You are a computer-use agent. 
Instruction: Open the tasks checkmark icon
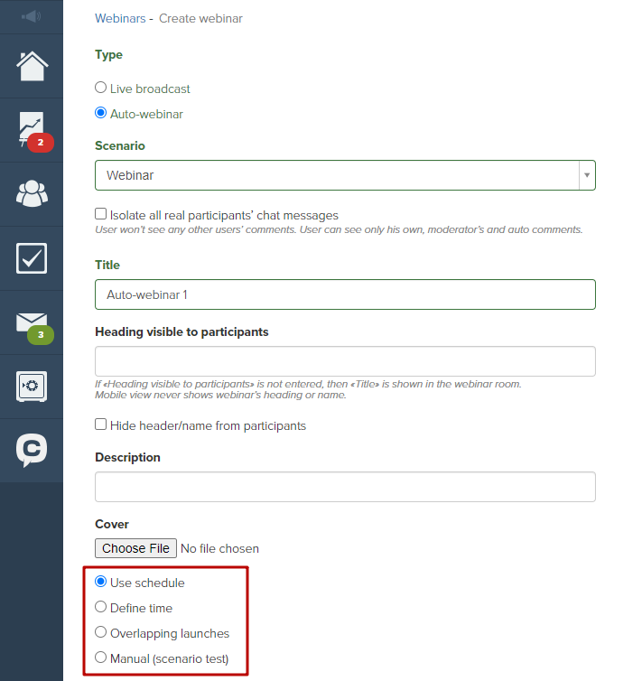coord(32,258)
